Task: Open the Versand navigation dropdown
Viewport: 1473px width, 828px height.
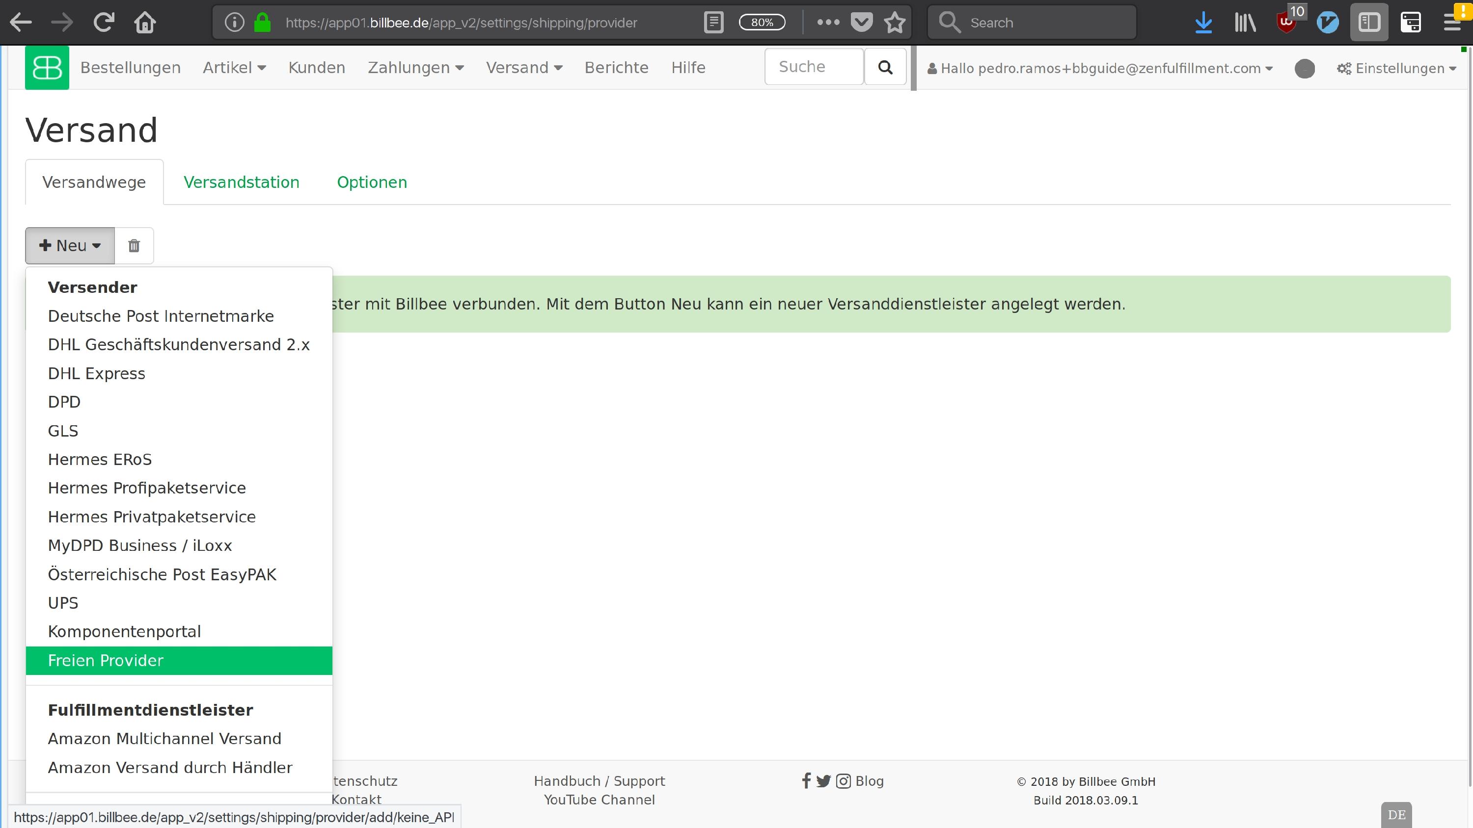Action: (523, 67)
